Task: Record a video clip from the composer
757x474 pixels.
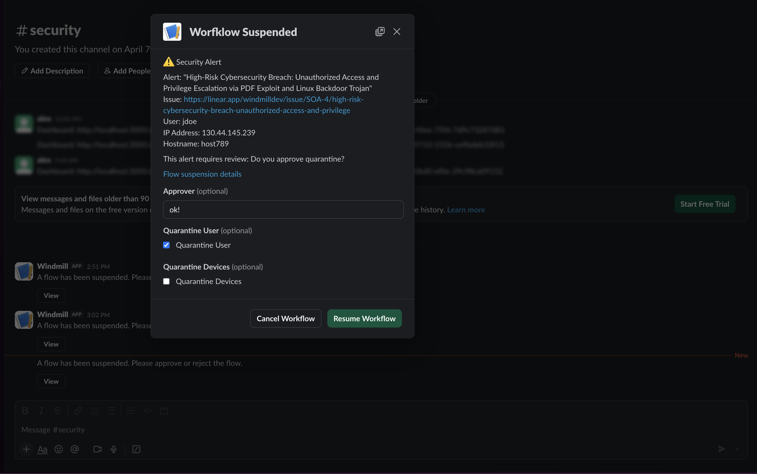Action: 97,449
